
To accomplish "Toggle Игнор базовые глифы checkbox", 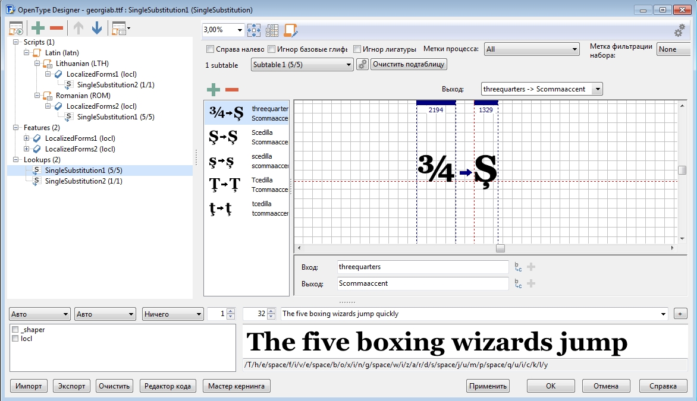I will pos(272,49).
